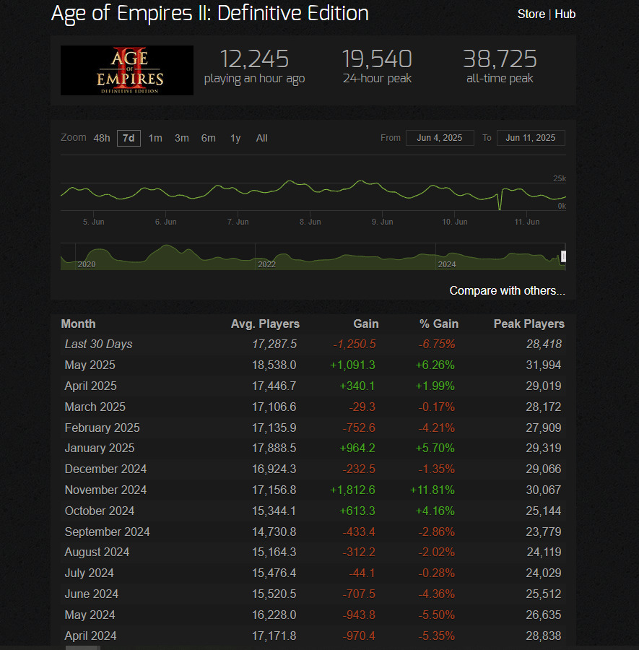Select the April 2025 row label

point(90,386)
